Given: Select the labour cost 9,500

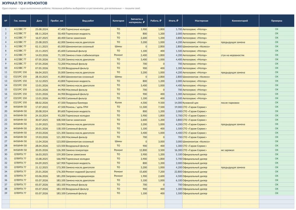Looking at the screenshot, I should click(x=156, y=103).
